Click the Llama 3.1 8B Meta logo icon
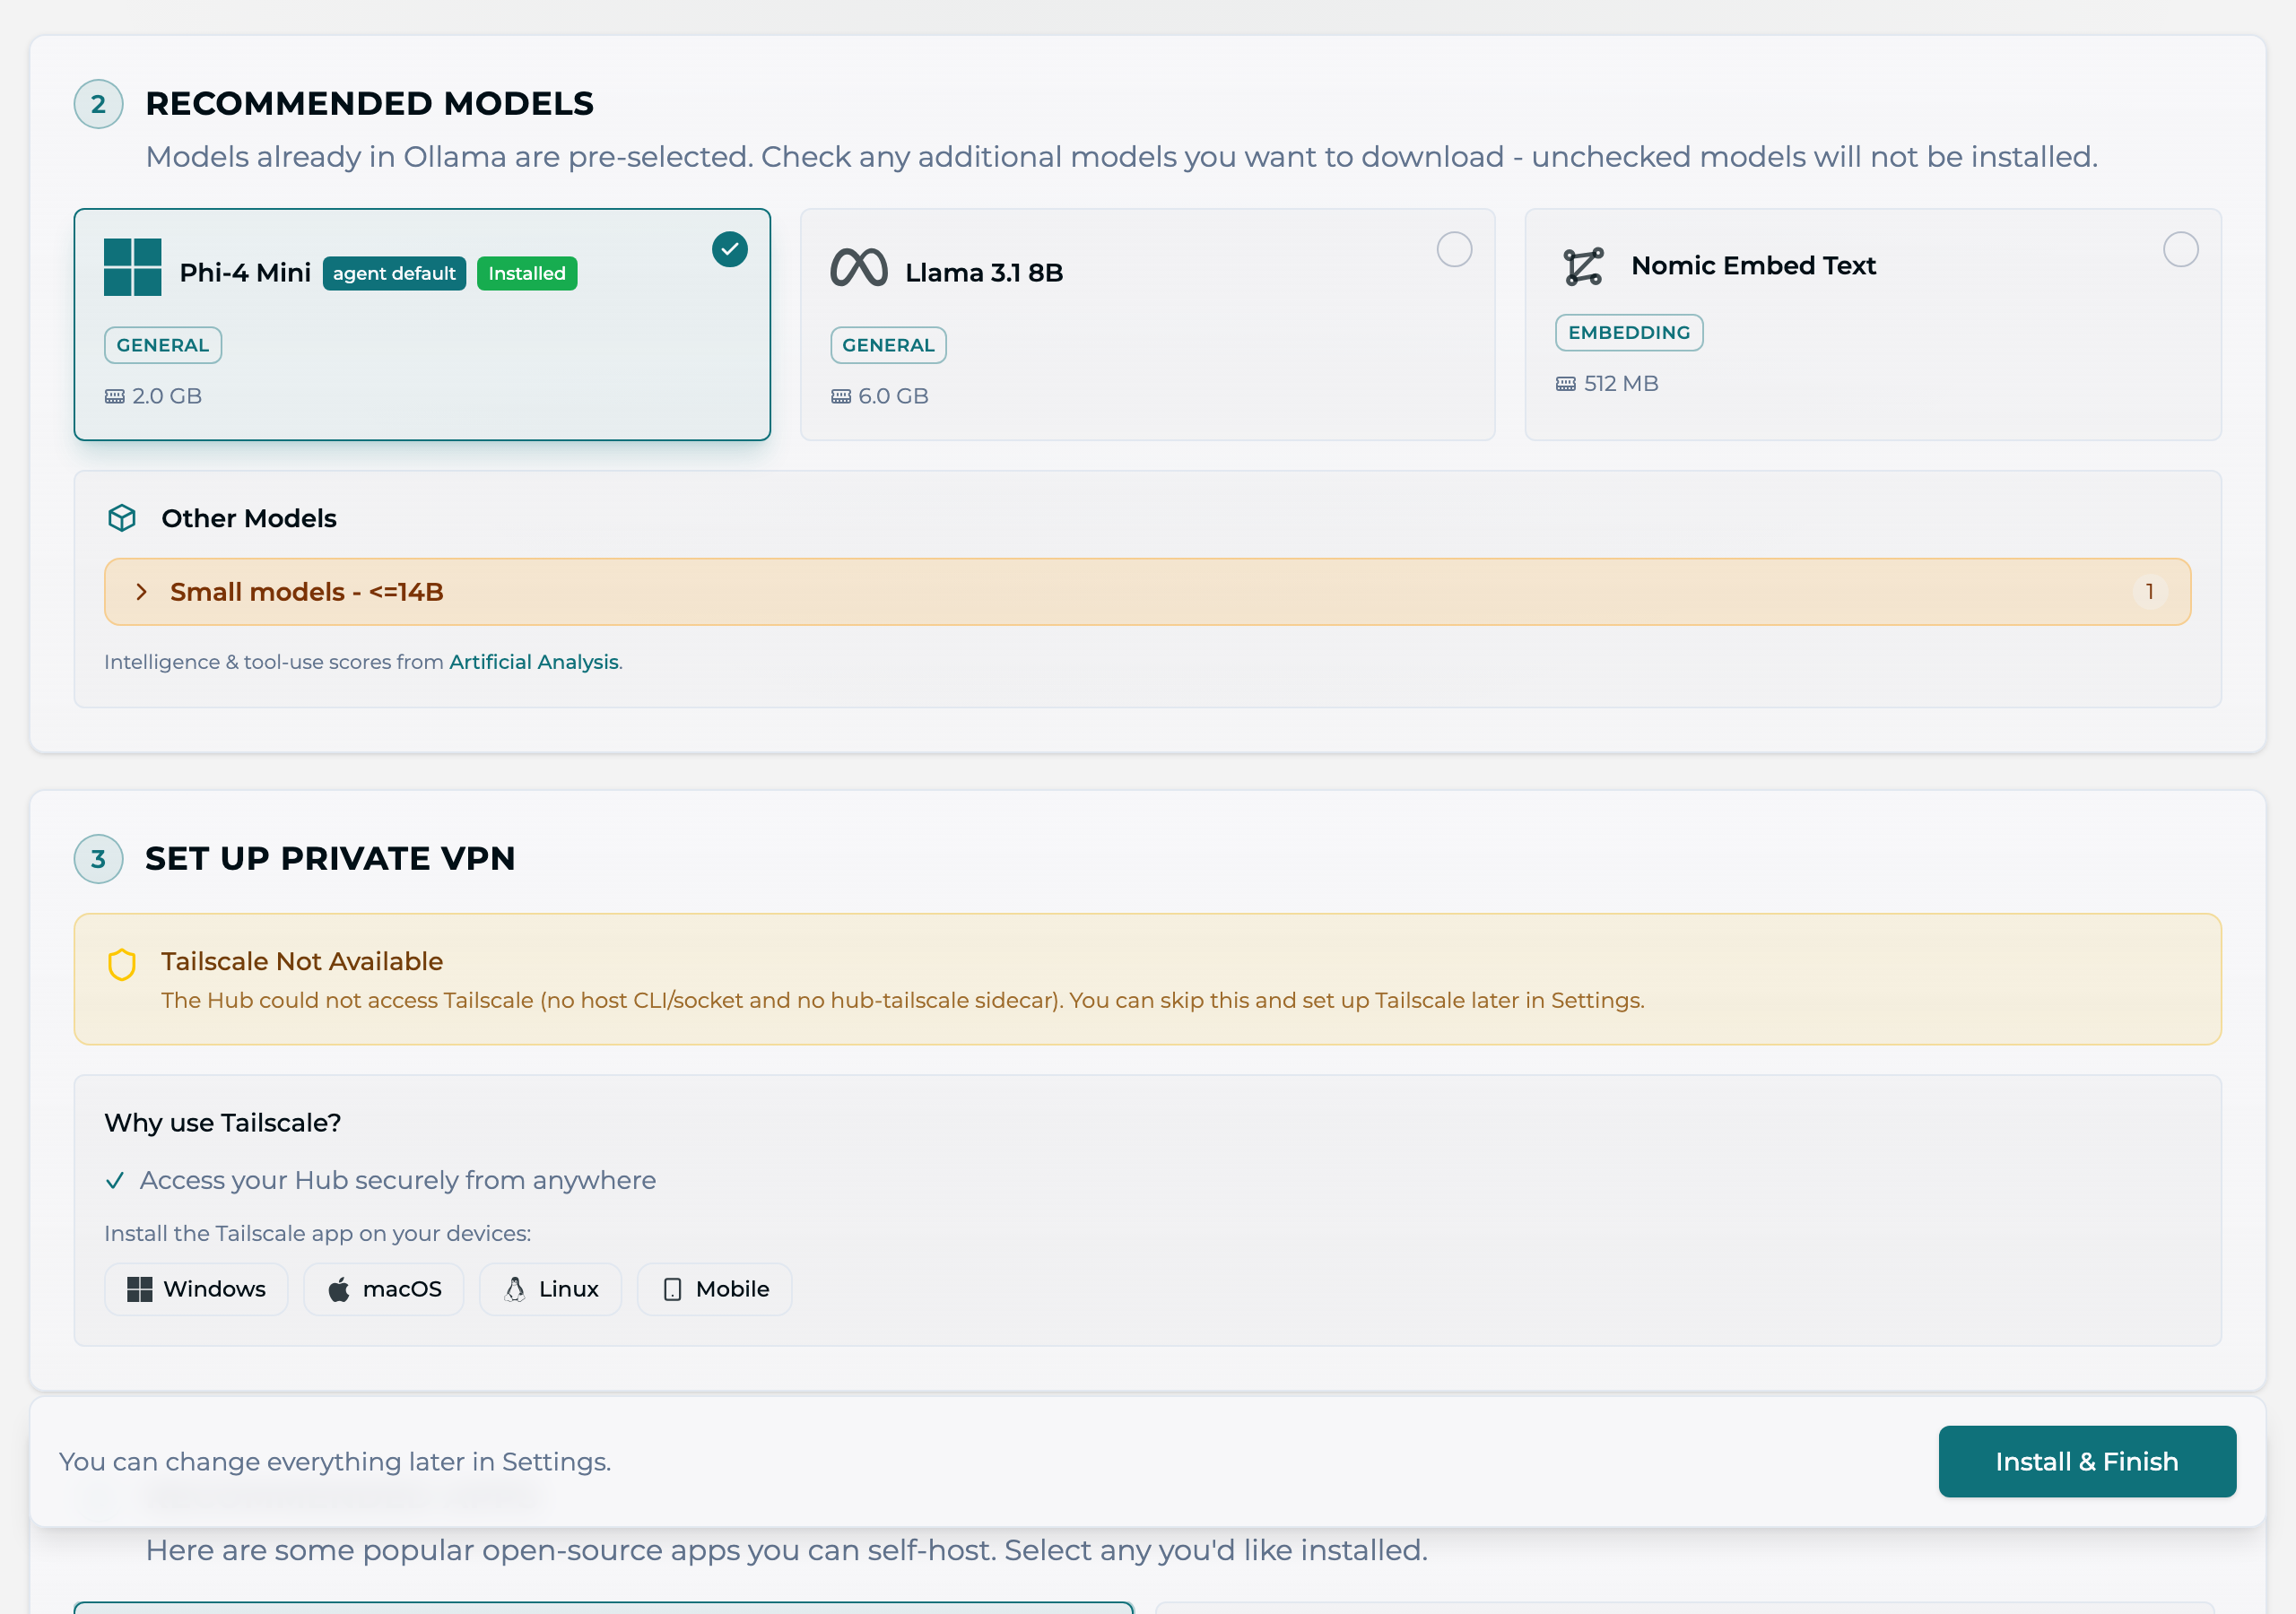 (859, 267)
